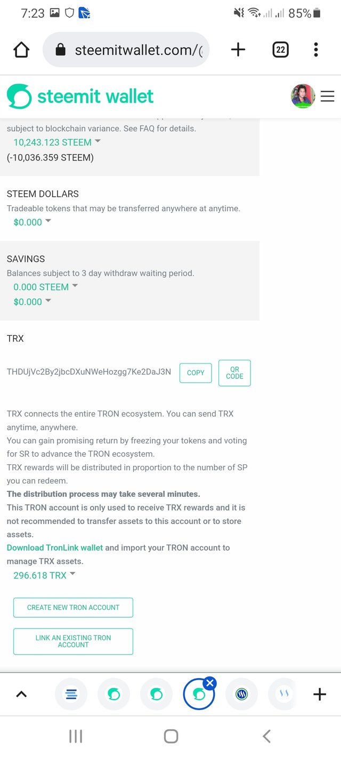
Task: Open a new browser tab with plus icon
Action: pyautogui.click(x=238, y=50)
